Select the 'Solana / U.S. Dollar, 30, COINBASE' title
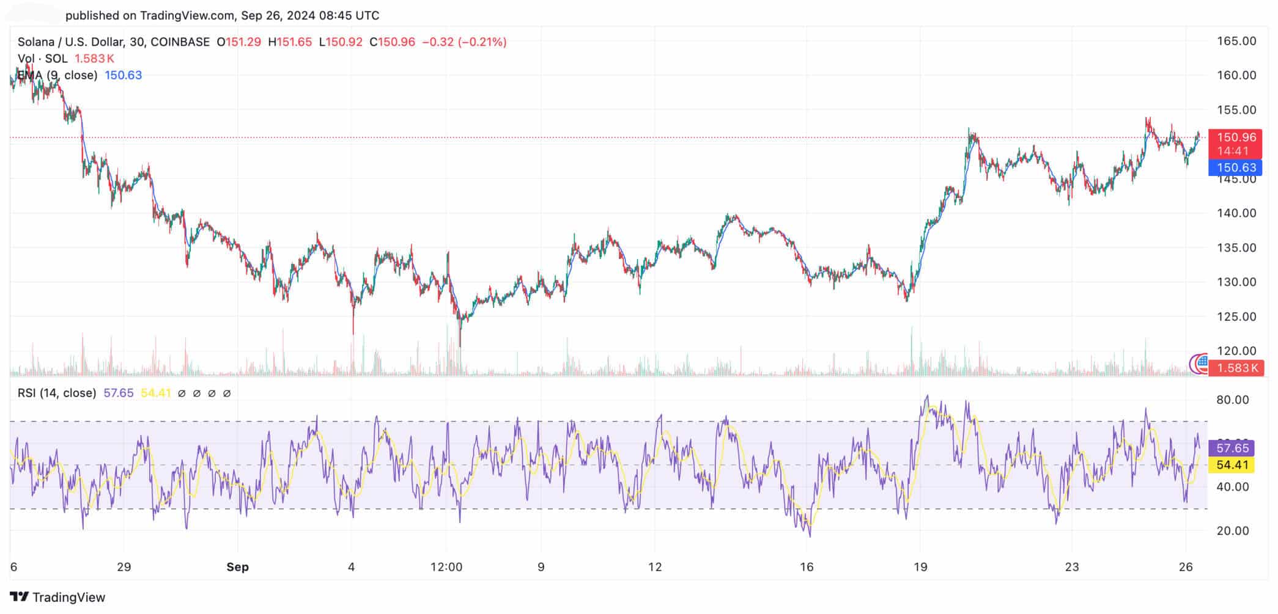This screenshot has width=1278, height=614. coord(114,42)
